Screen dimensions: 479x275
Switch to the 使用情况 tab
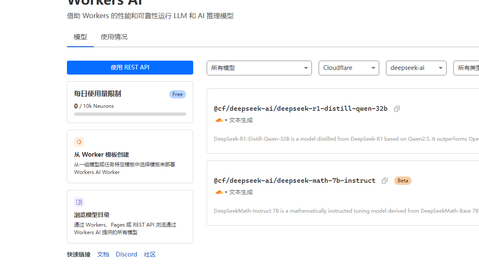click(114, 37)
